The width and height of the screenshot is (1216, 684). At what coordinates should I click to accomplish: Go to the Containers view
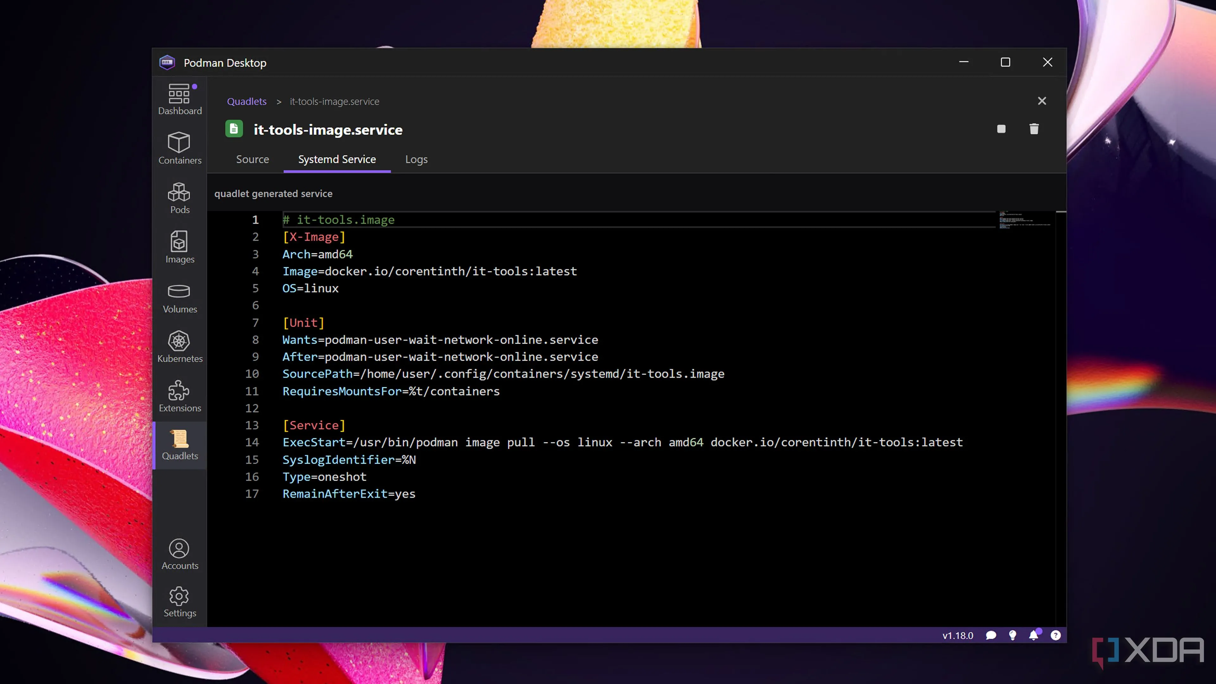[179, 148]
